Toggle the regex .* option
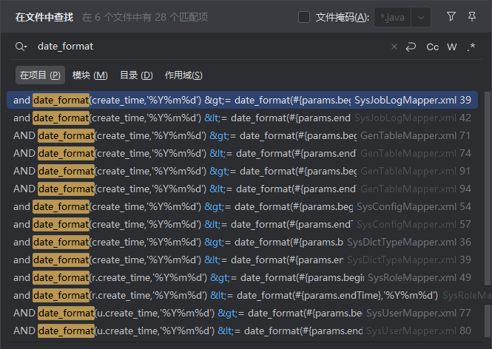This screenshot has height=349, width=492. pyautogui.click(x=471, y=47)
